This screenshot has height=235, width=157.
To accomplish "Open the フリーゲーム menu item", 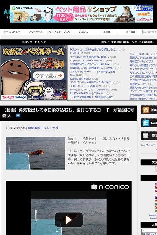I will (36, 32).
